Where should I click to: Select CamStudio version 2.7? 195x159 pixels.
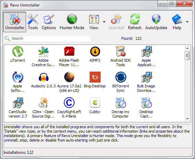tap(18, 108)
